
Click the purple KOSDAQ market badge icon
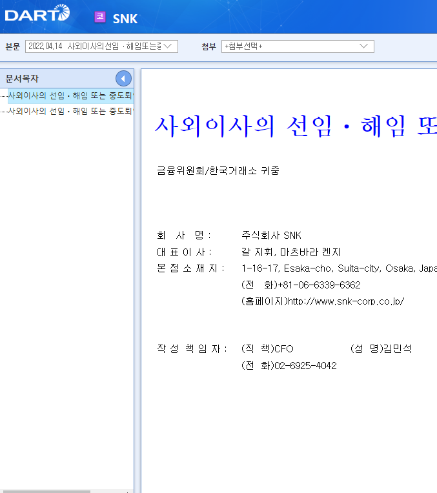click(100, 17)
